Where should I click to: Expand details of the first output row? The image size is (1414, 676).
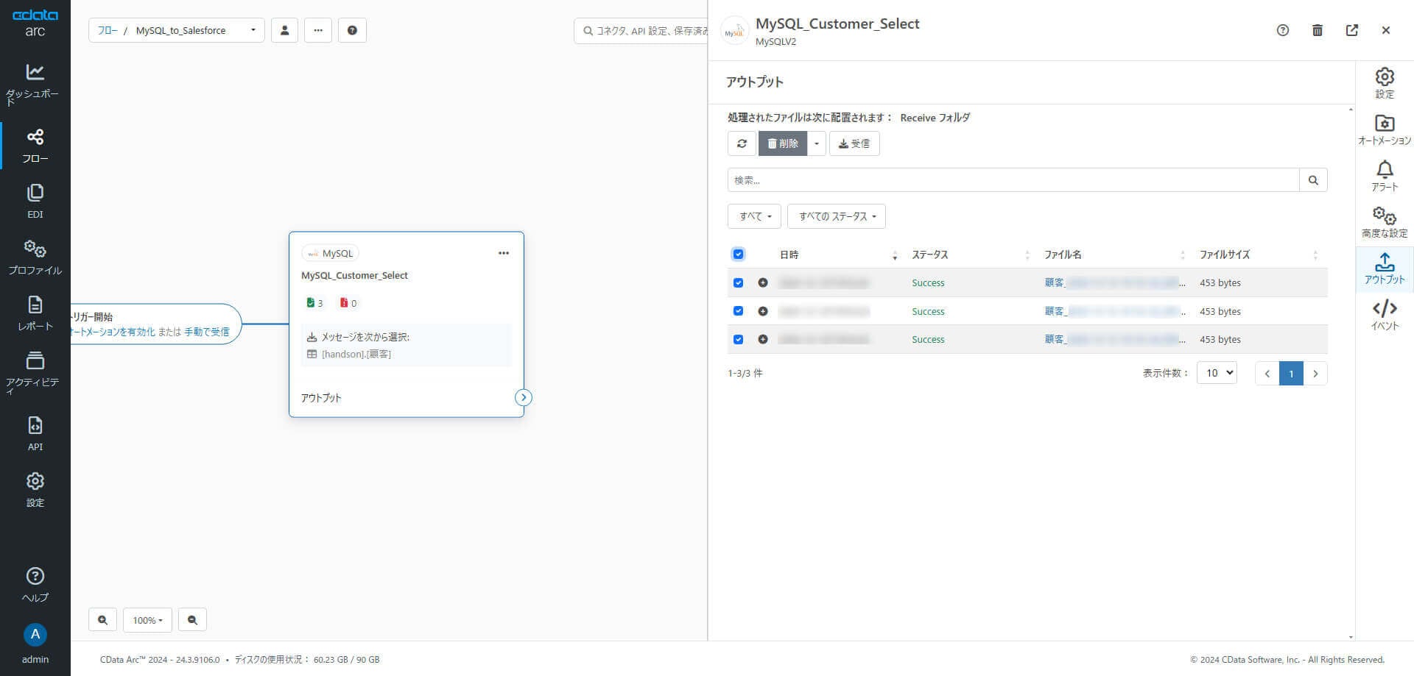pyautogui.click(x=763, y=282)
